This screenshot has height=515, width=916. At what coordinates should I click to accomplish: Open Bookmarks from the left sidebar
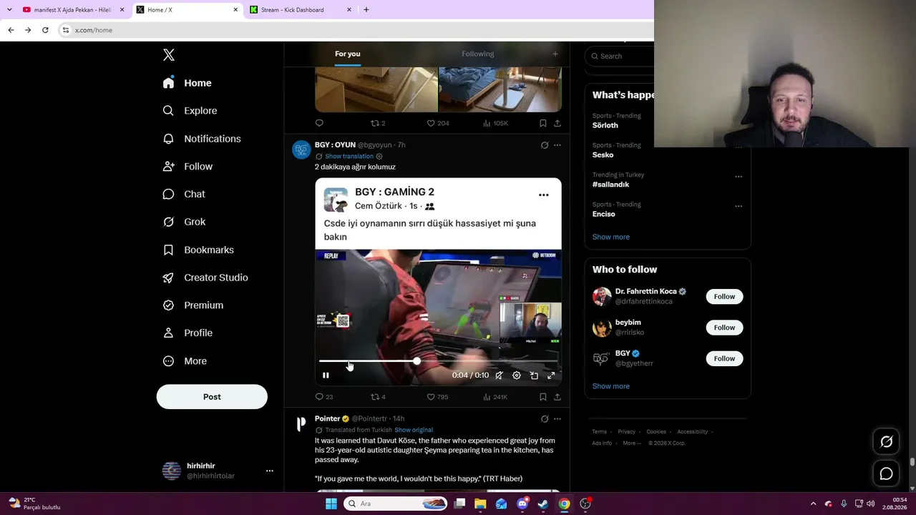(198, 250)
